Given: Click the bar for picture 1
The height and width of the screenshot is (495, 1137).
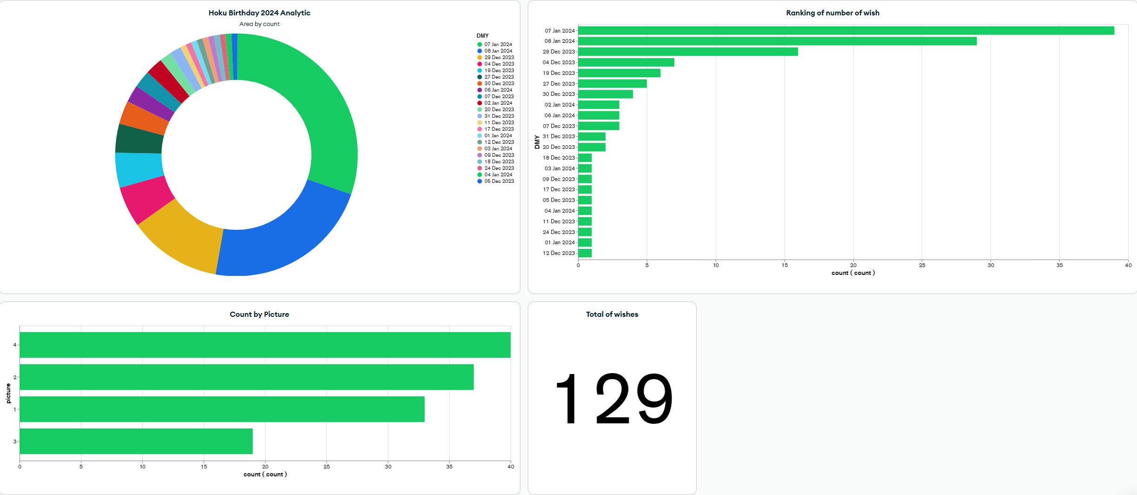Looking at the screenshot, I should coord(222,409).
